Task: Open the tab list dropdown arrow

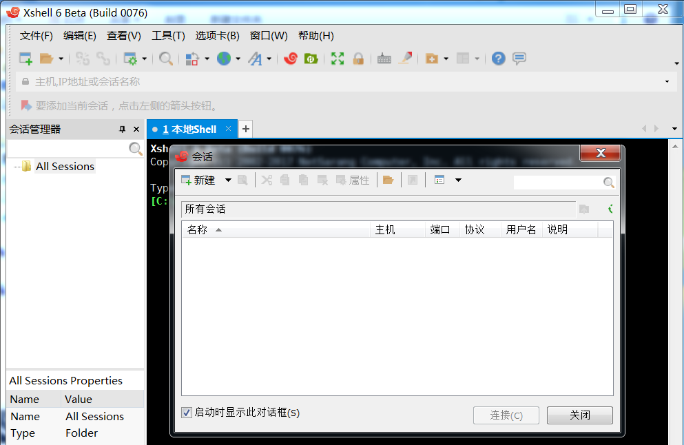Action: [x=674, y=129]
